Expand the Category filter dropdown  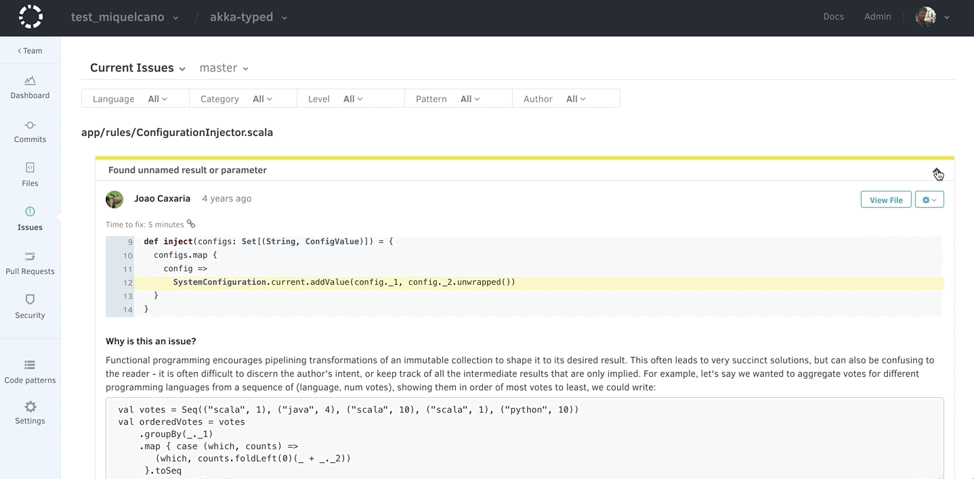262,99
